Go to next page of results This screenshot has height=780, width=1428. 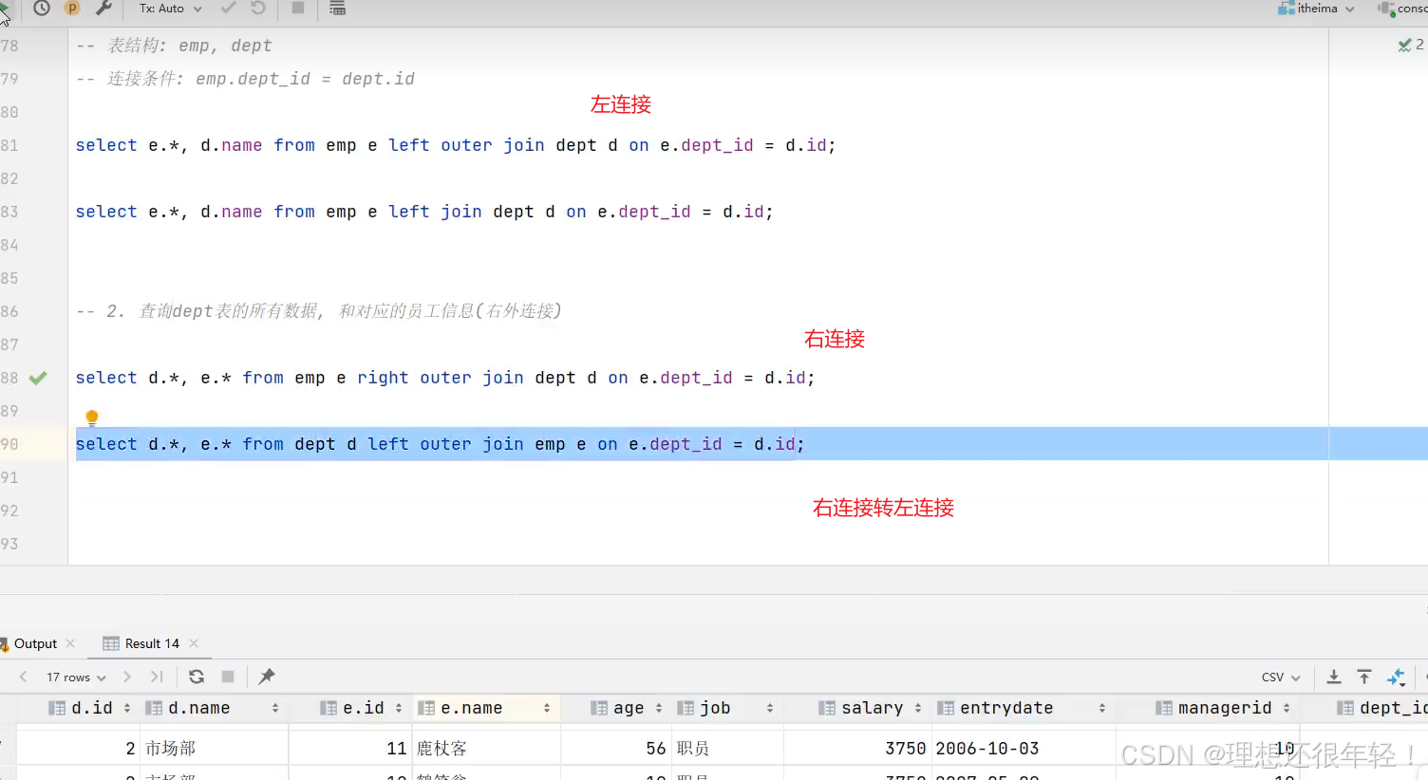pyautogui.click(x=127, y=677)
